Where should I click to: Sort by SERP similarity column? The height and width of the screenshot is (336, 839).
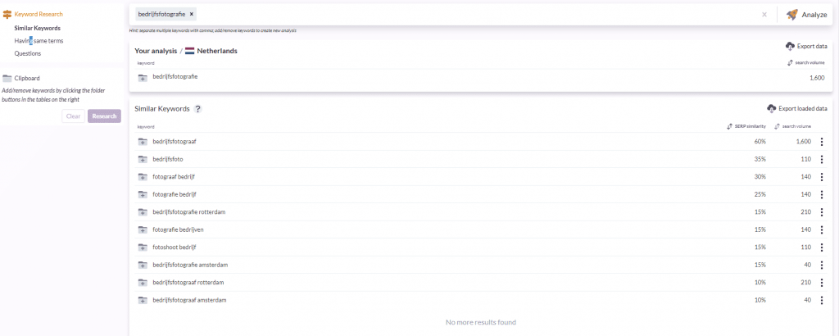point(745,127)
